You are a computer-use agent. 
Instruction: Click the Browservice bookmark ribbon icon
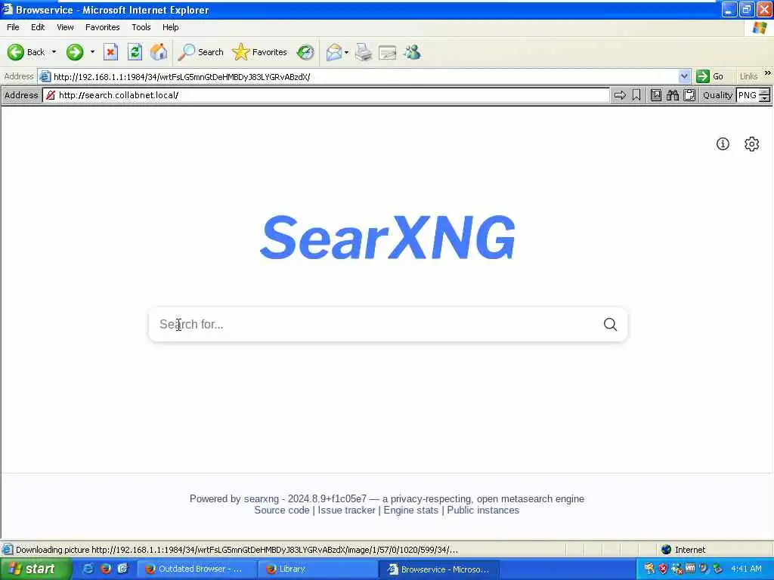tap(636, 95)
